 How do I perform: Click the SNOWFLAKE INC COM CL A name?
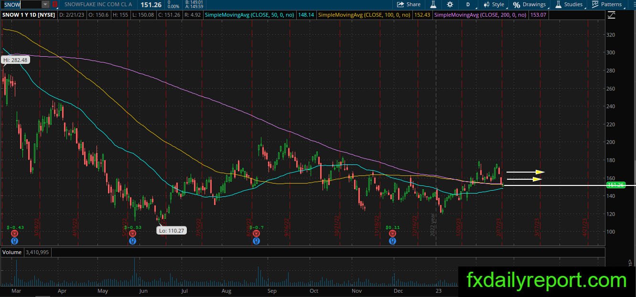98,4
